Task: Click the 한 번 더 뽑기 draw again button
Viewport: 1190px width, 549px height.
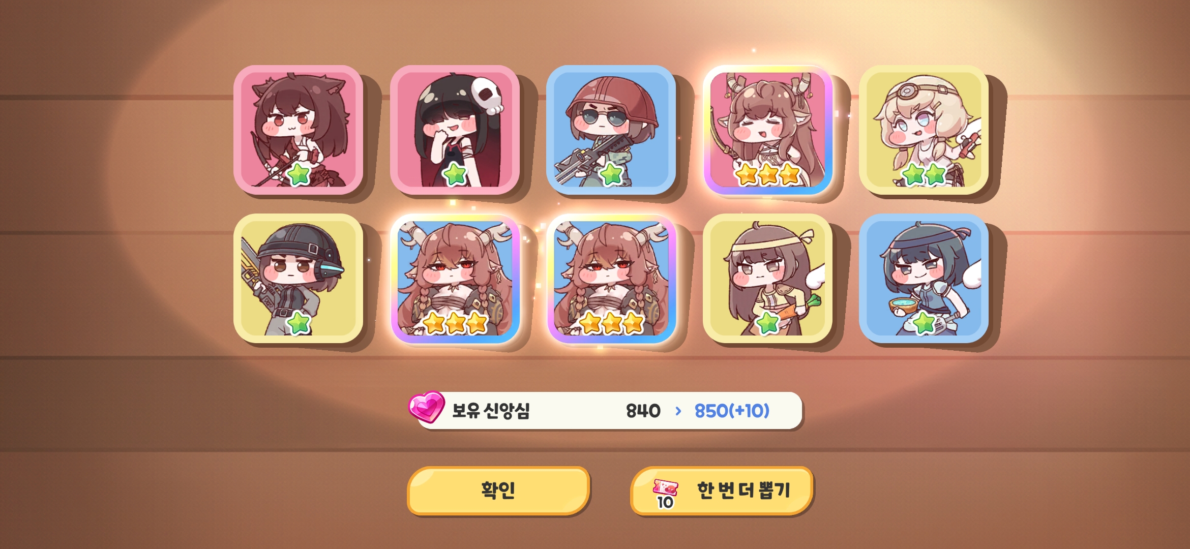Action: click(722, 491)
